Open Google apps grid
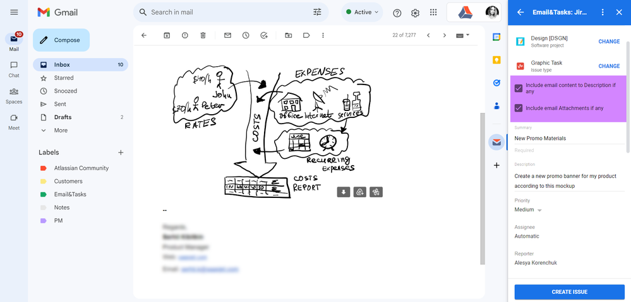This screenshot has width=631, height=302. (x=433, y=13)
